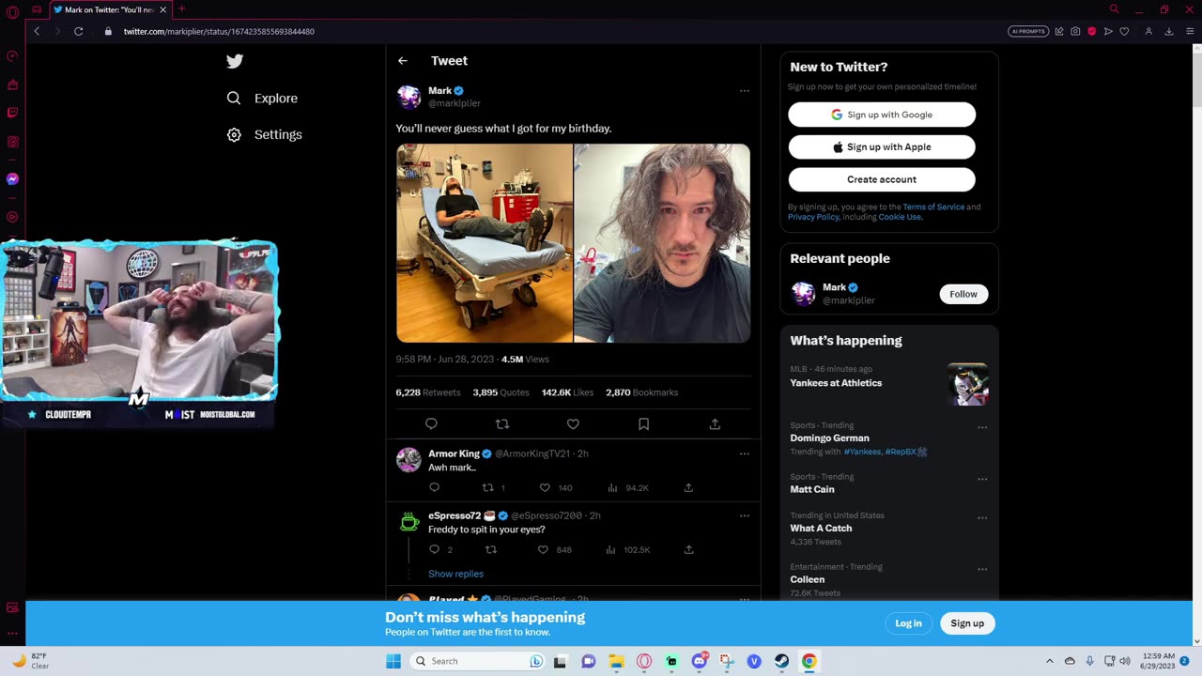Image resolution: width=1202 pixels, height=676 pixels.
Task: Open the Terms of Service link
Action: point(933,207)
